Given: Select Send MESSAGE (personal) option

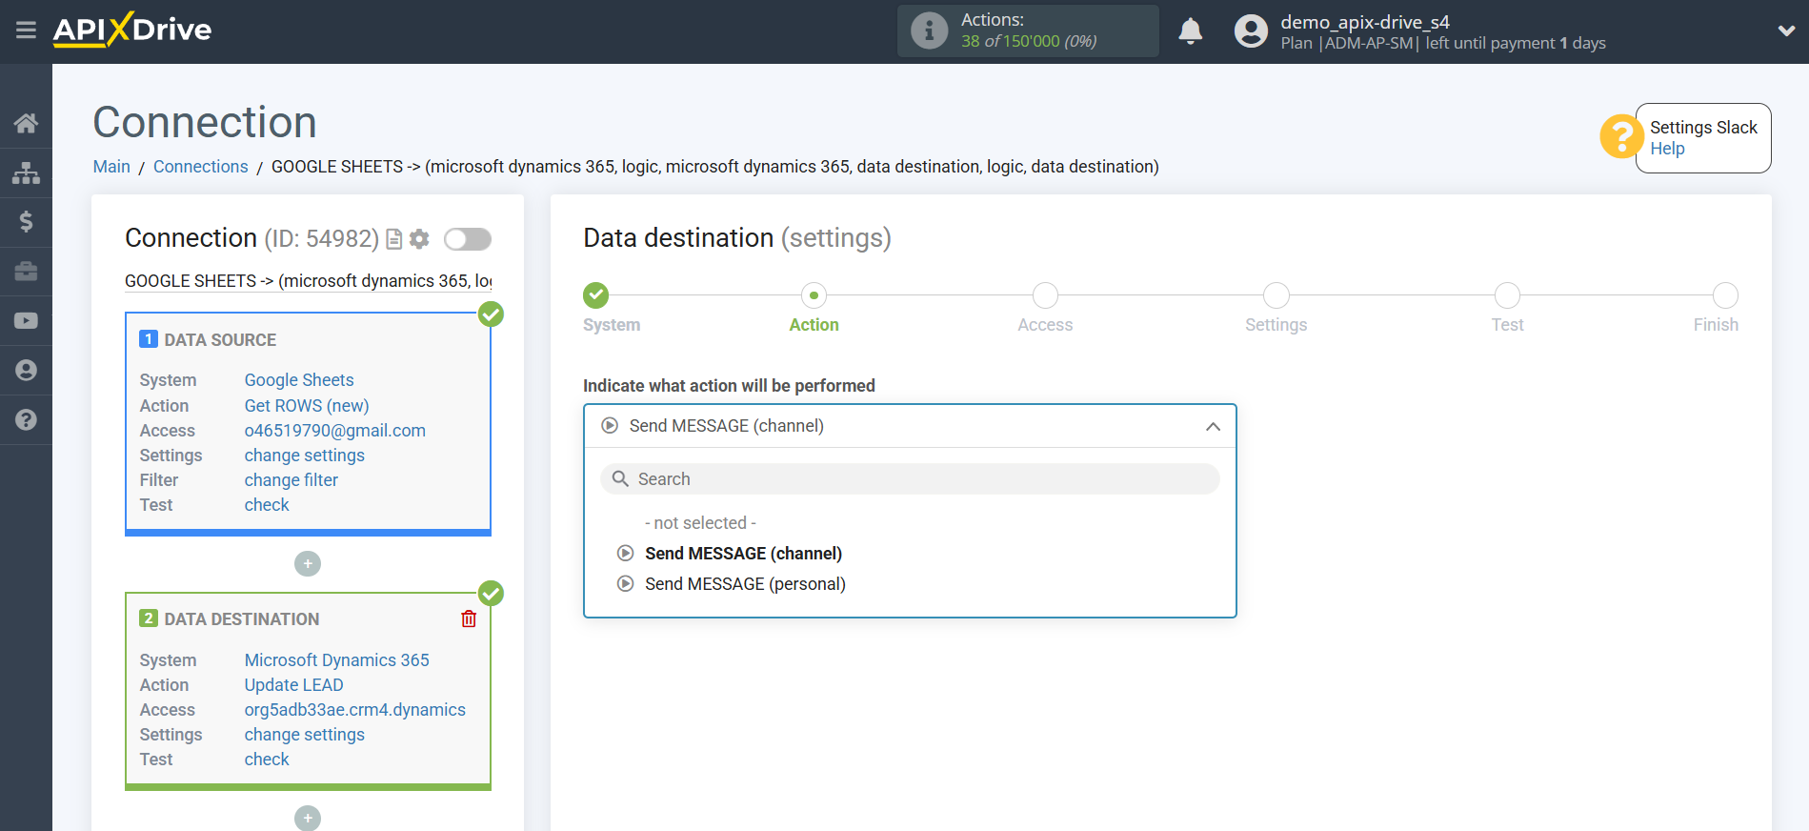Looking at the screenshot, I should coord(745,584).
